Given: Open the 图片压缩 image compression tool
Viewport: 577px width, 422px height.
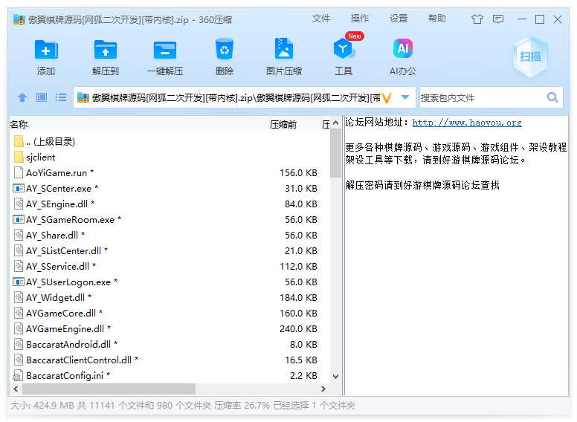Looking at the screenshot, I should (284, 48).
